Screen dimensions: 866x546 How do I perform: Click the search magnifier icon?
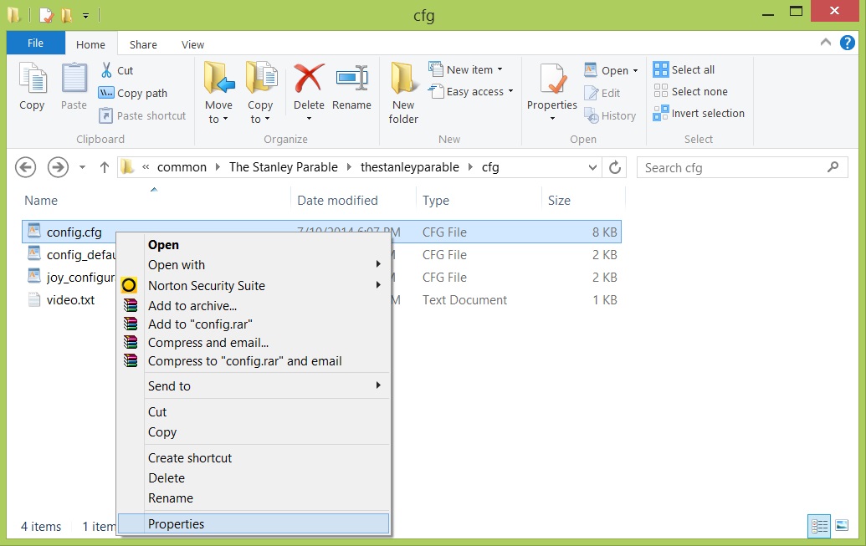833,166
